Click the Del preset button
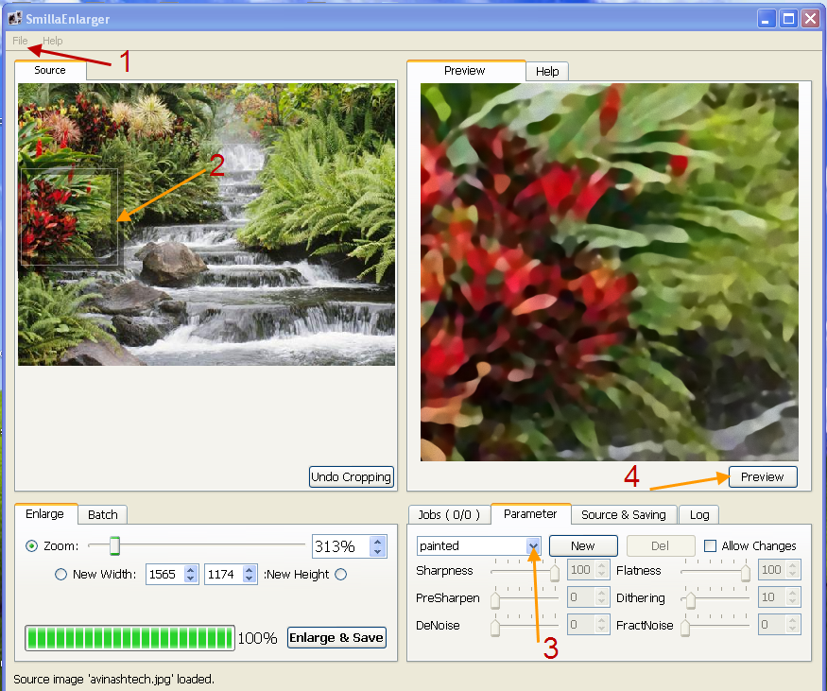The height and width of the screenshot is (691, 827). tap(661, 546)
